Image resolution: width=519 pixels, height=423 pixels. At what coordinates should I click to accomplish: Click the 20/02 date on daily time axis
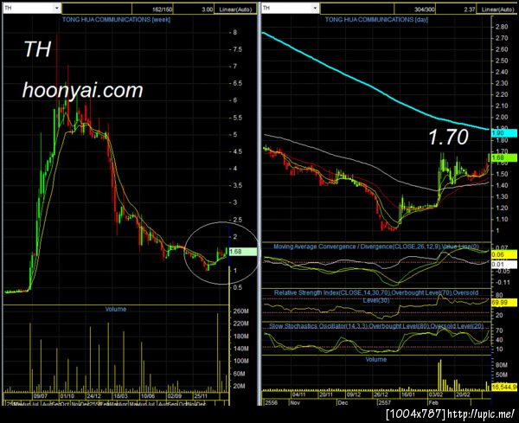click(463, 394)
